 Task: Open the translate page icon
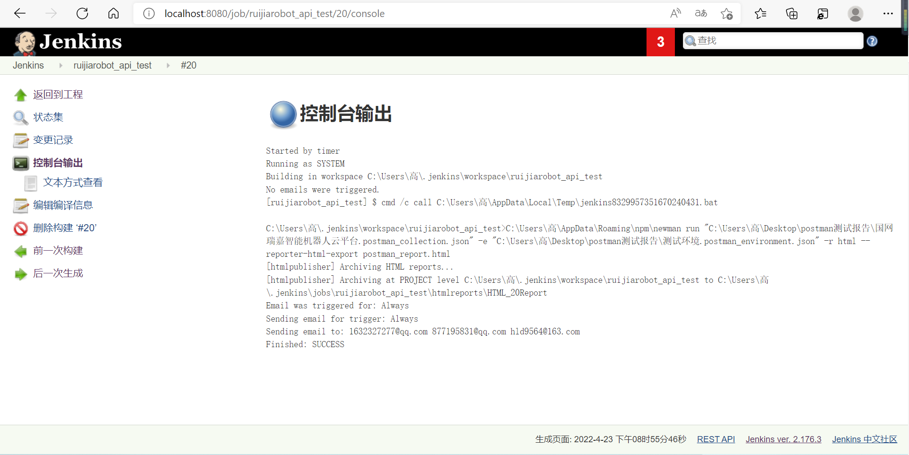(x=701, y=13)
